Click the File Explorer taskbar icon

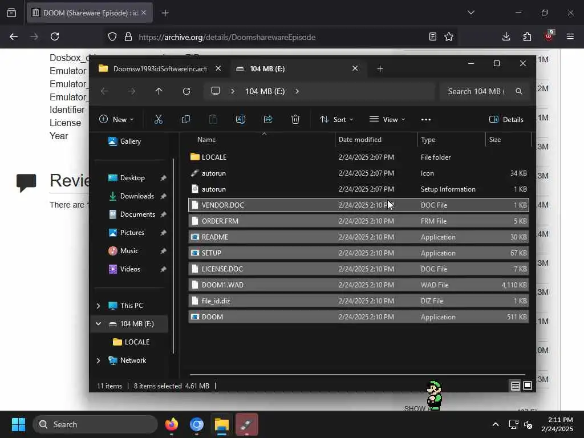point(222,424)
